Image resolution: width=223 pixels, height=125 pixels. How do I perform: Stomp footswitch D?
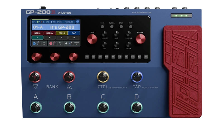[x=137, y=107]
